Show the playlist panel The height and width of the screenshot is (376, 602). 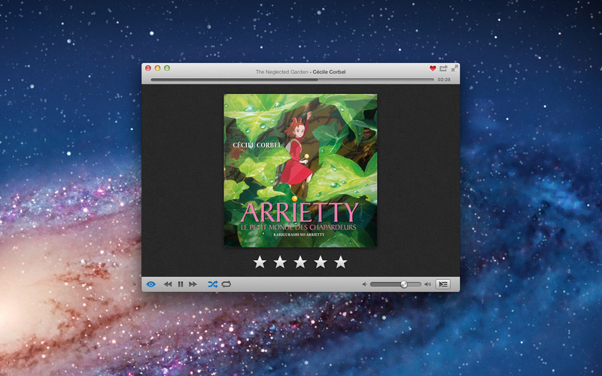(x=443, y=284)
